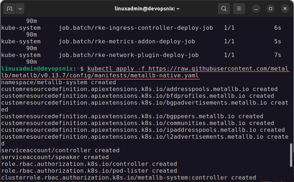Minimize the terminal window
The height and width of the screenshot is (182, 294).
point(257,9)
